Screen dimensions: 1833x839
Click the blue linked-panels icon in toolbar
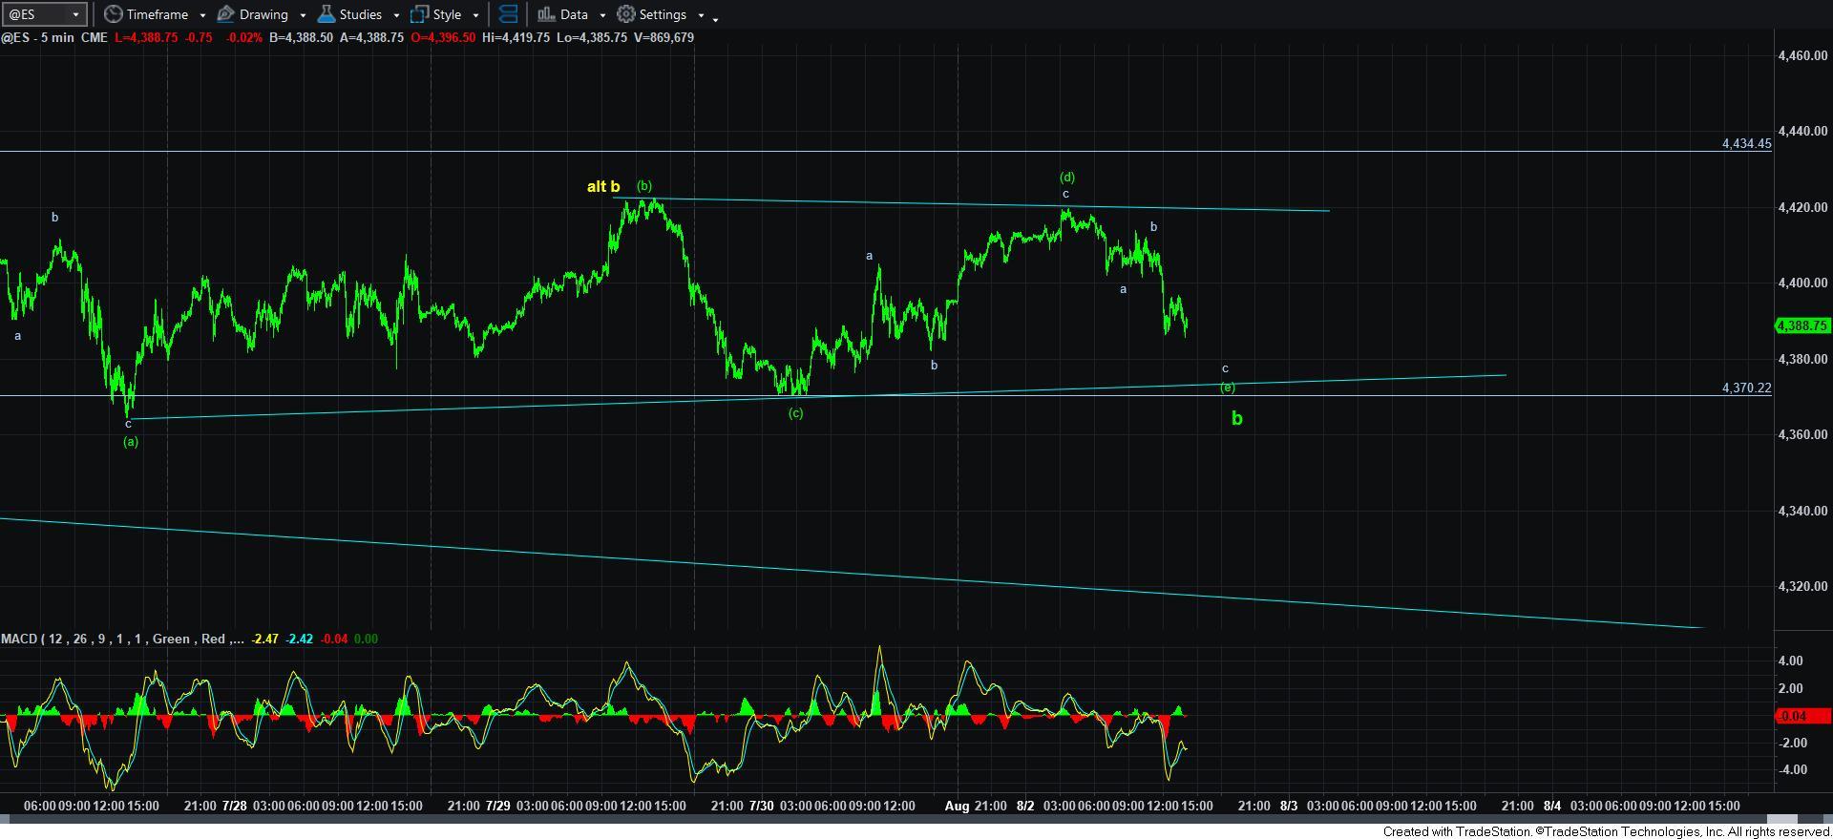(509, 14)
